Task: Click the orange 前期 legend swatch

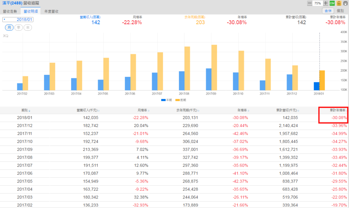Action: (178, 100)
